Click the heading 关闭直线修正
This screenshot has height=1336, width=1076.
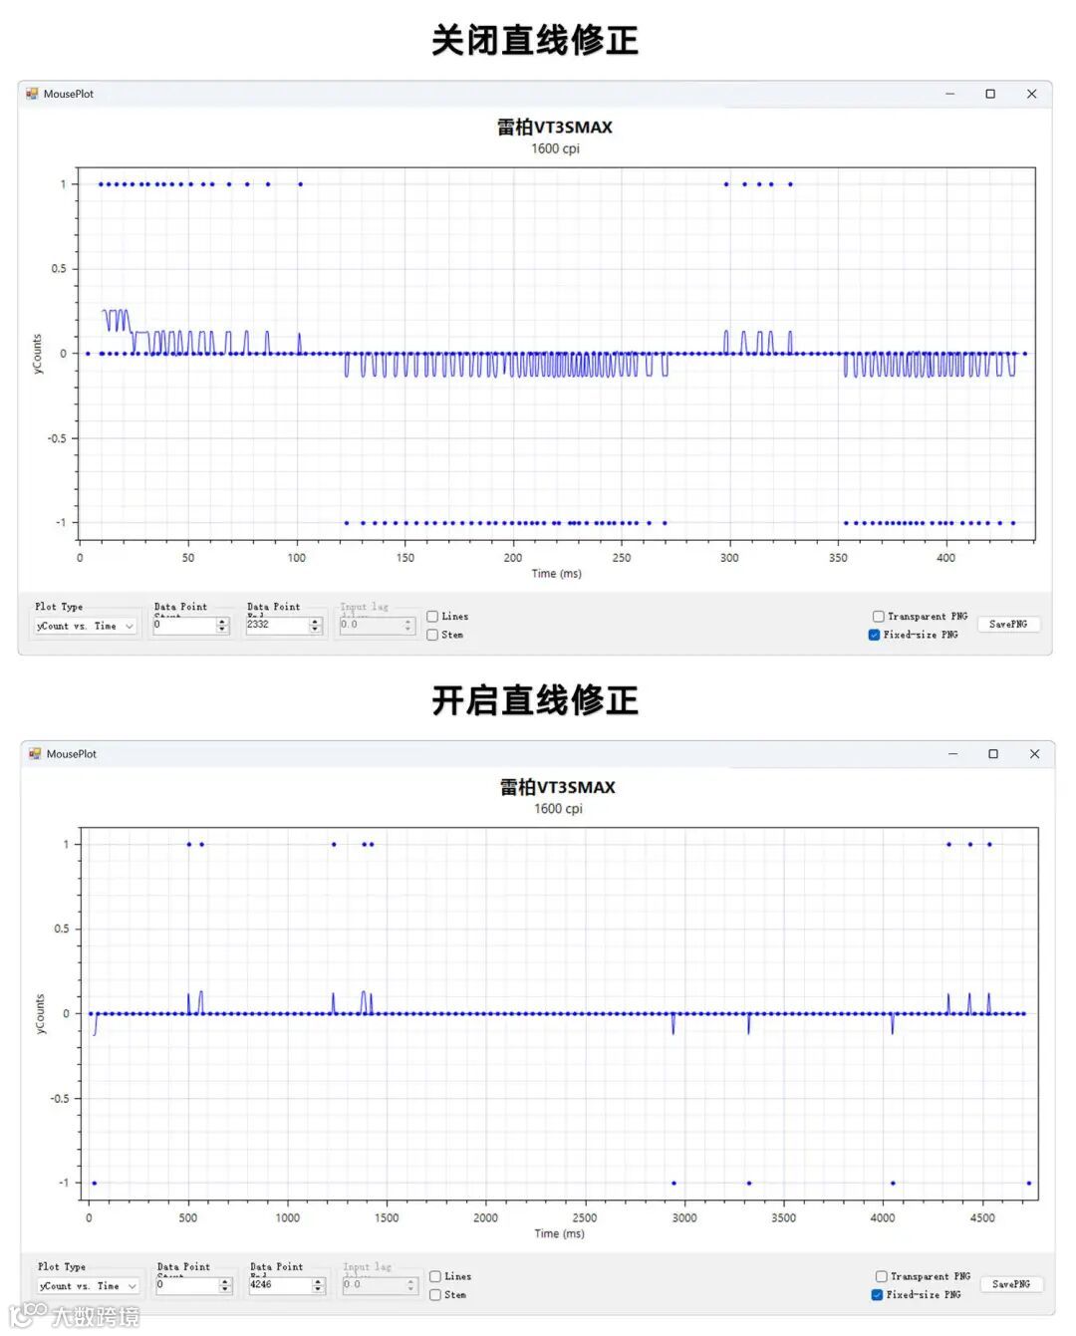tap(535, 40)
